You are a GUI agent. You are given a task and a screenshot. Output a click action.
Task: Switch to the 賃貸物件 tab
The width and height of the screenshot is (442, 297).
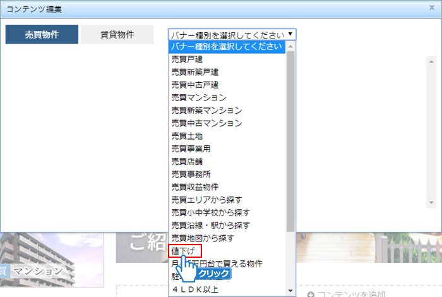pos(117,35)
